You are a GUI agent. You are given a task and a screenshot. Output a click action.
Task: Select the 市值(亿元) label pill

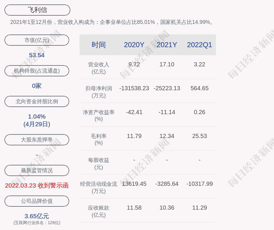[x=37, y=40]
